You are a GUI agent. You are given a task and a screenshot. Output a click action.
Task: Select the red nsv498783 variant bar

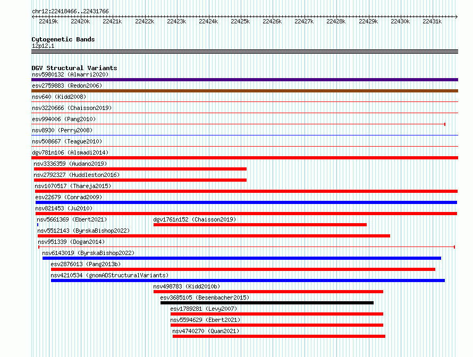(268, 292)
